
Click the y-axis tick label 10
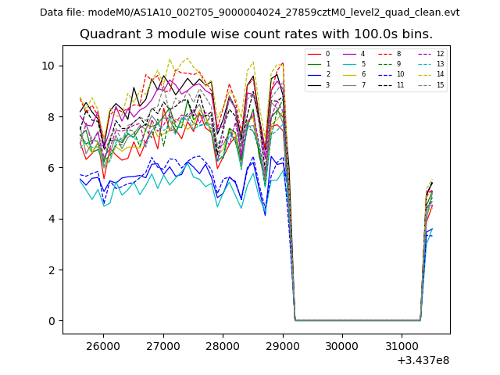coord(48,66)
